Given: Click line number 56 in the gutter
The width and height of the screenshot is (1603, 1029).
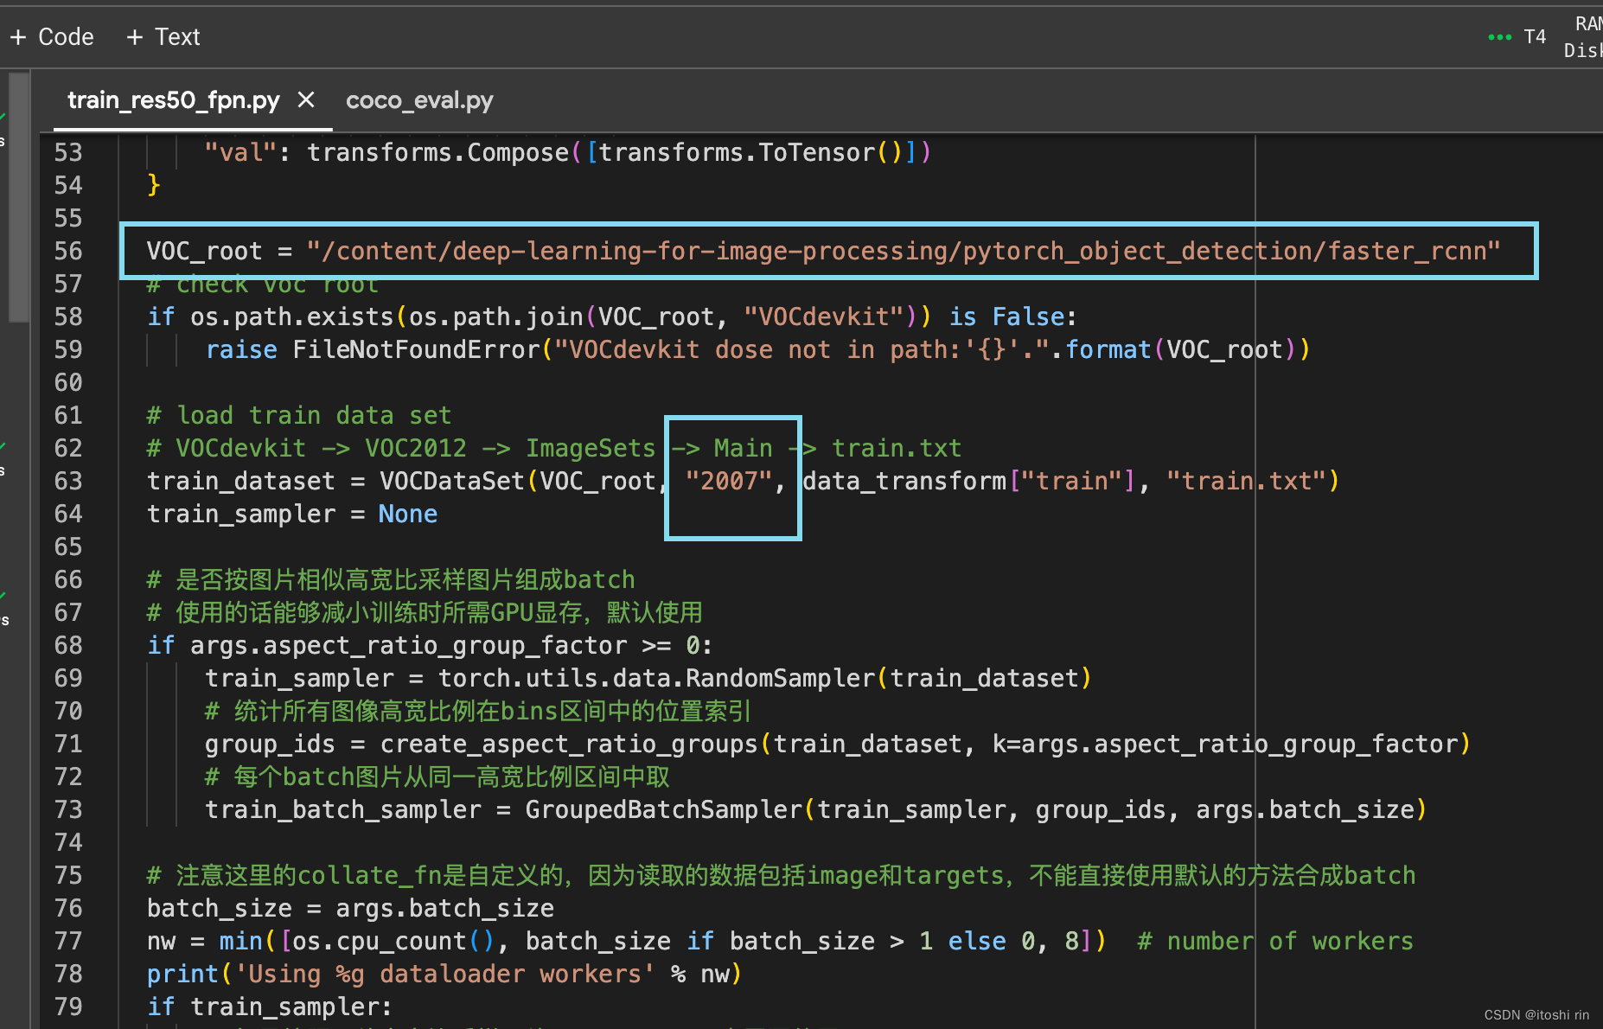Looking at the screenshot, I should 68,251.
